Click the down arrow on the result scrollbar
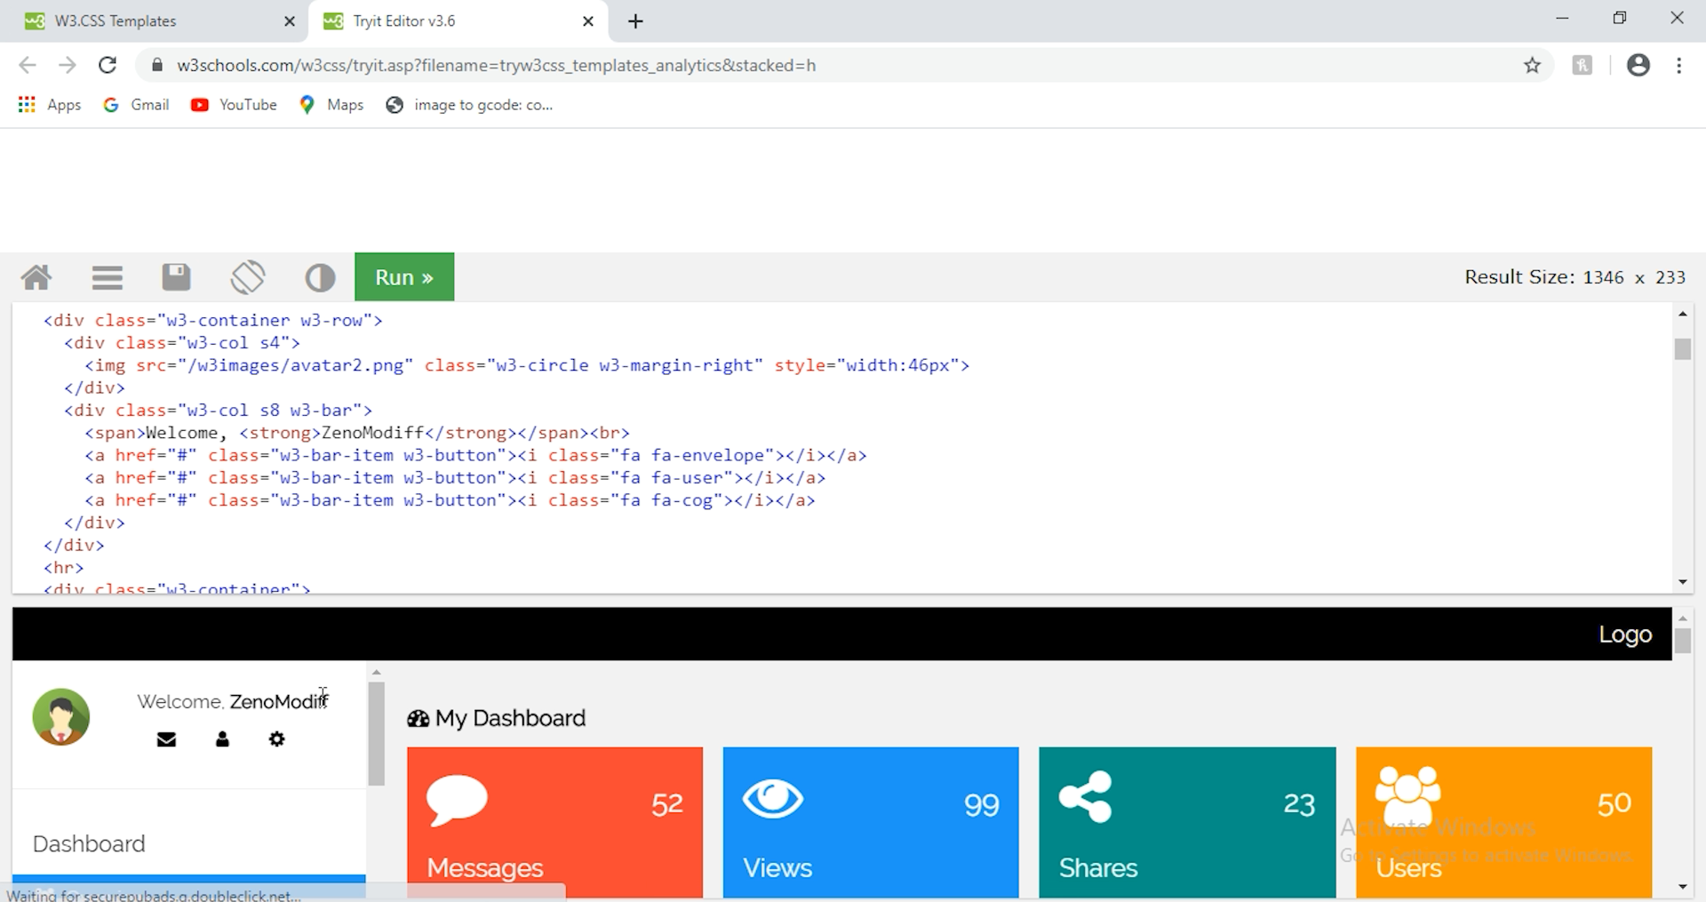Viewport: 1706px width, 902px height. tap(1682, 887)
